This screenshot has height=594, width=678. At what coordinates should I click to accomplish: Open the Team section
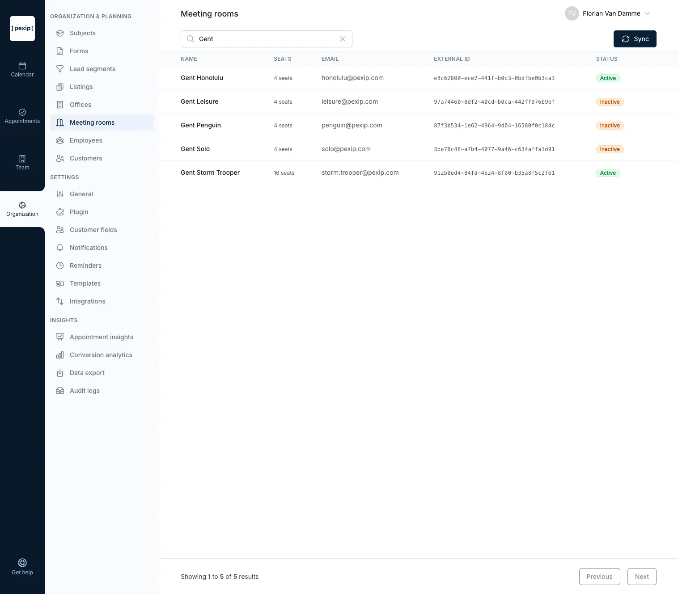pos(22,163)
